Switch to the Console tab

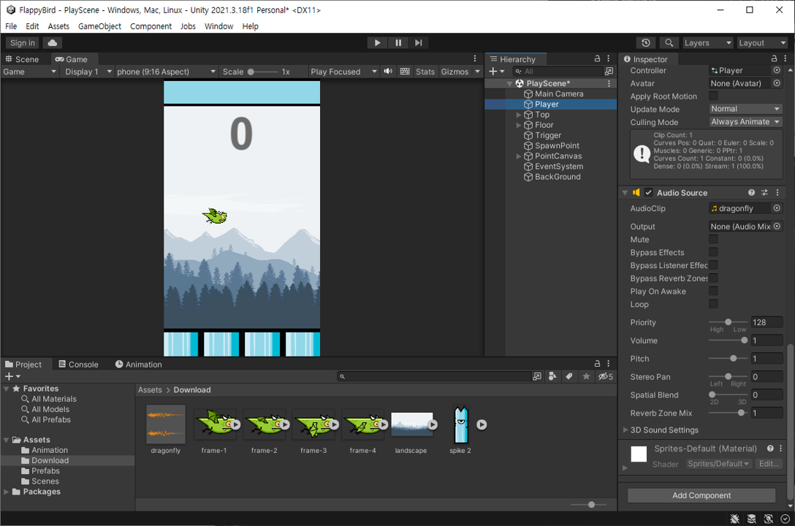coord(78,365)
